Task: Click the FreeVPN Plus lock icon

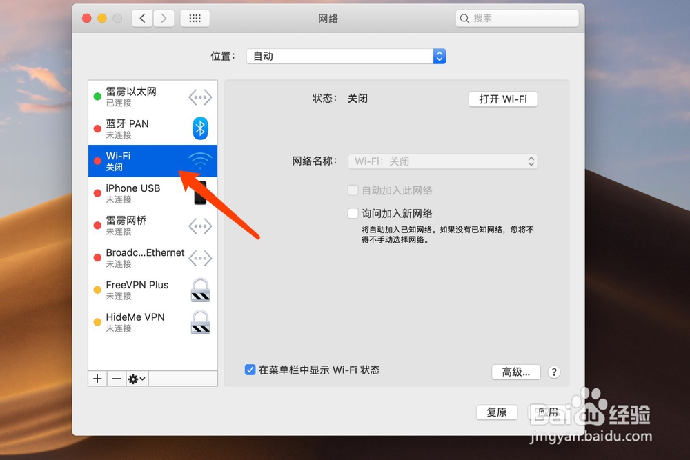Action: click(199, 290)
